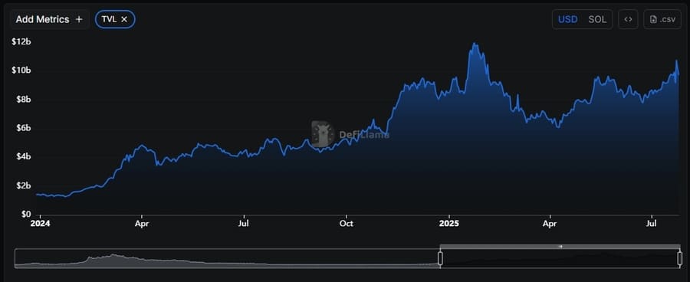
Task: Download the chart data as .csv
Action: 662,19
